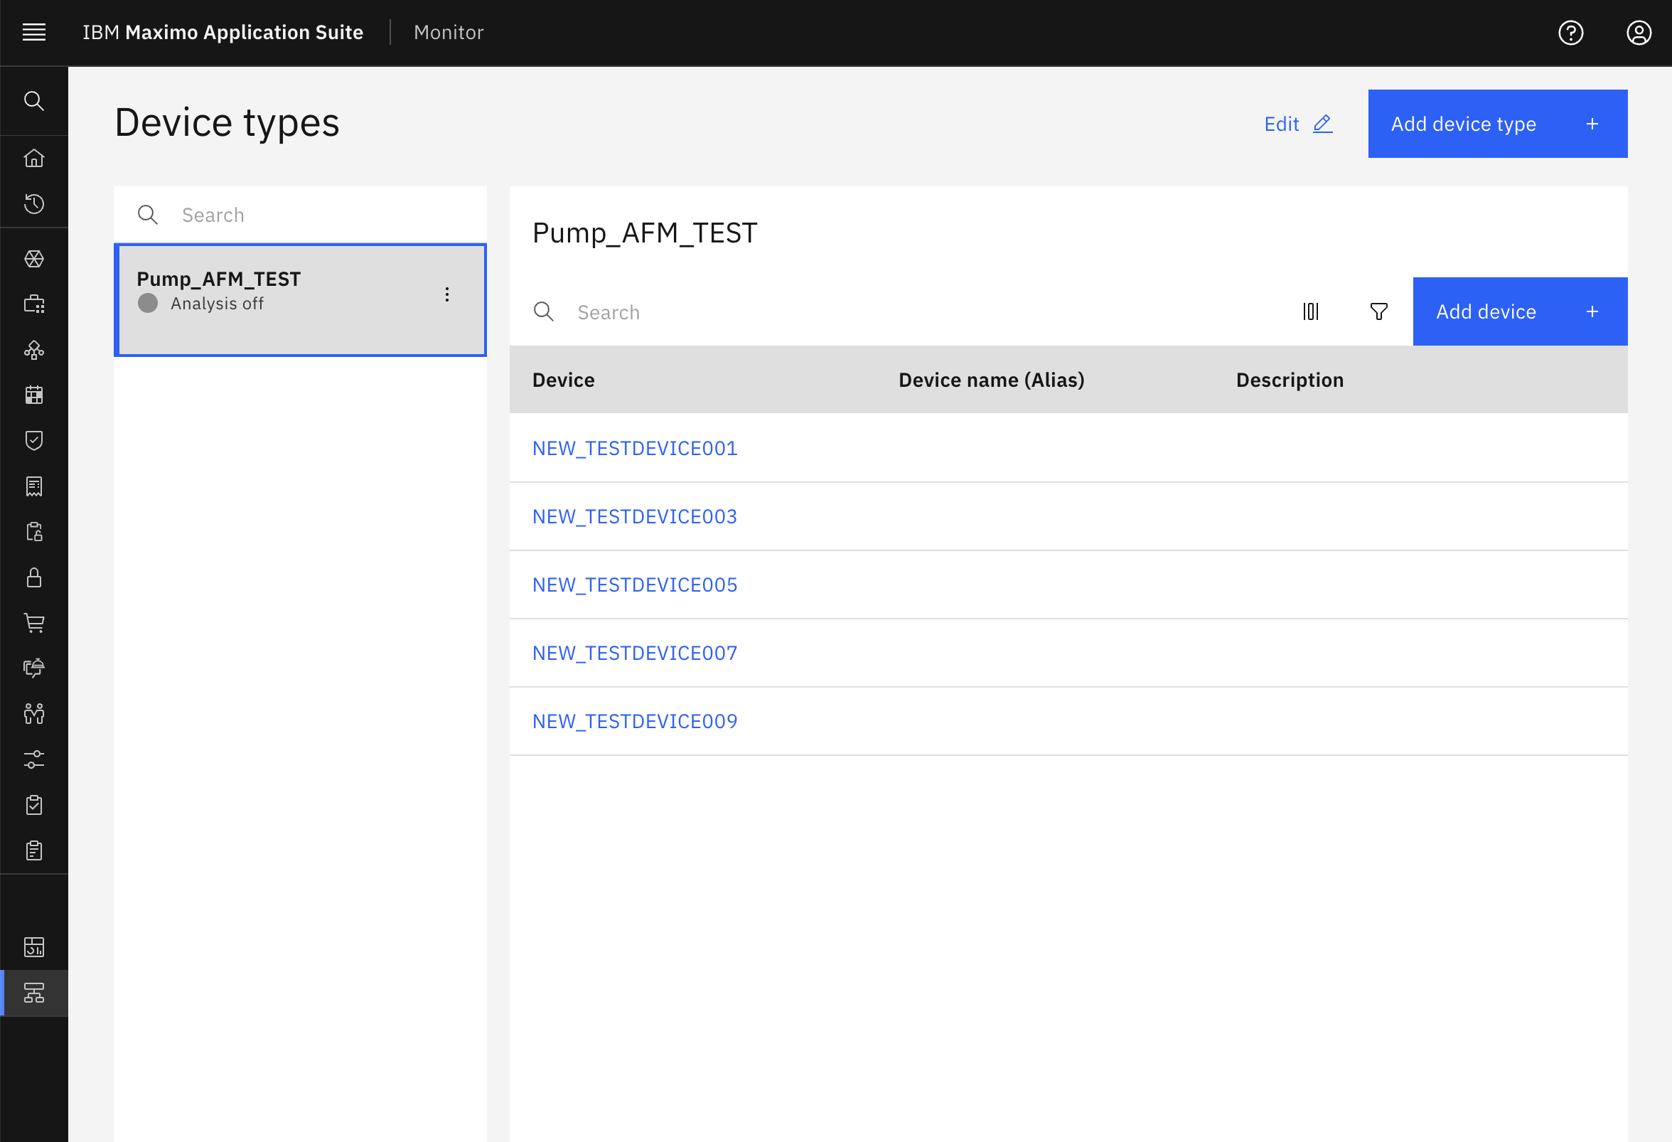Open the user profile icon

(1639, 33)
